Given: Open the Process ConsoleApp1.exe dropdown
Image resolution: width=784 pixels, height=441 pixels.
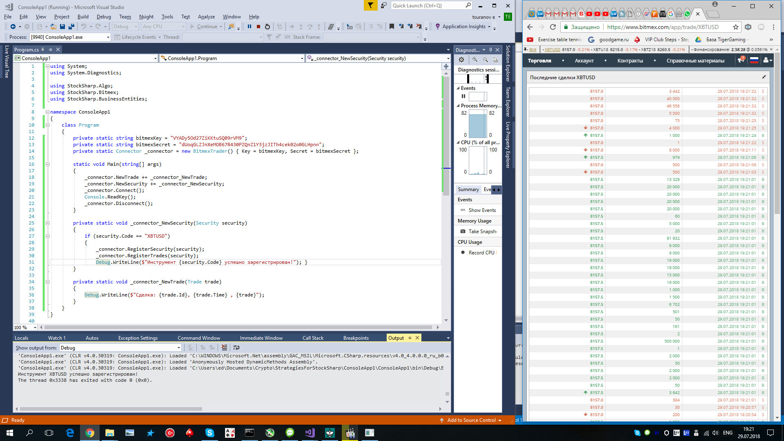Looking at the screenshot, I should point(108,37).
